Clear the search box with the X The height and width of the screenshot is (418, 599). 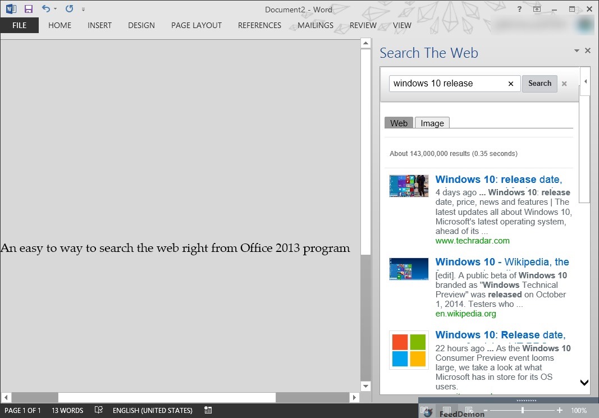click(x=510, y=83)
